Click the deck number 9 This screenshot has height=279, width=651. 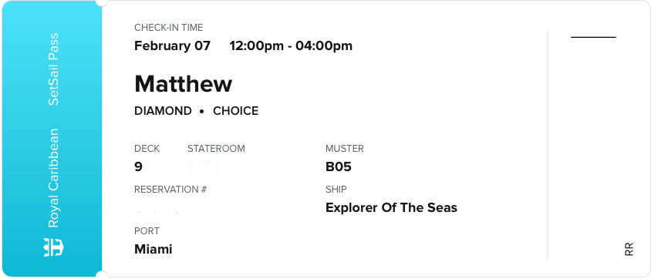click(x=138, y=167)
